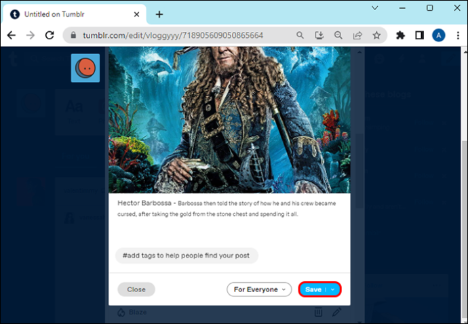Minimize the browser window
Image resolution: width=468 pixels, height=324 pixels.
pyautogui.click(x=402, y=8)
